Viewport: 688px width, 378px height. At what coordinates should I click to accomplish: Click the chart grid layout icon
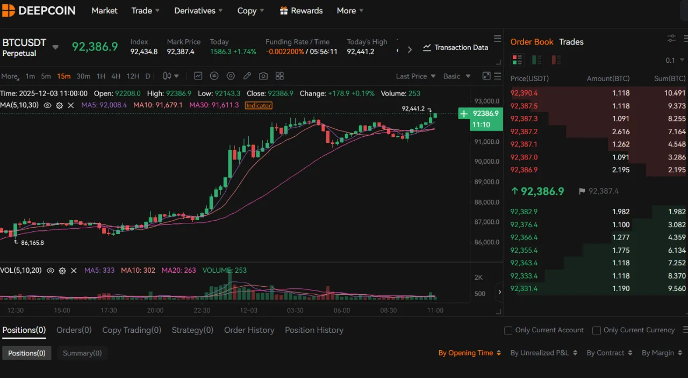(279, 76)
